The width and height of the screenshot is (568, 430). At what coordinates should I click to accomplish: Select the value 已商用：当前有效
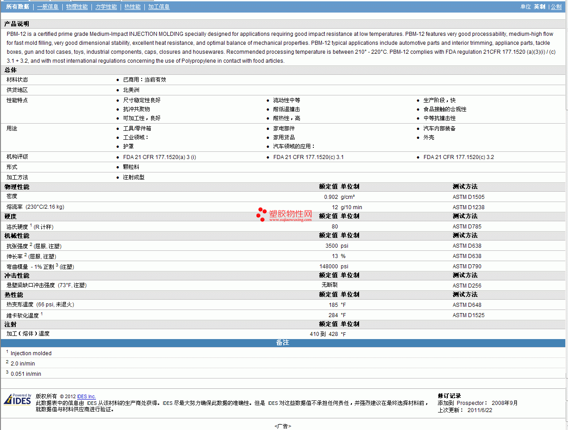click(x=144, y=80)
